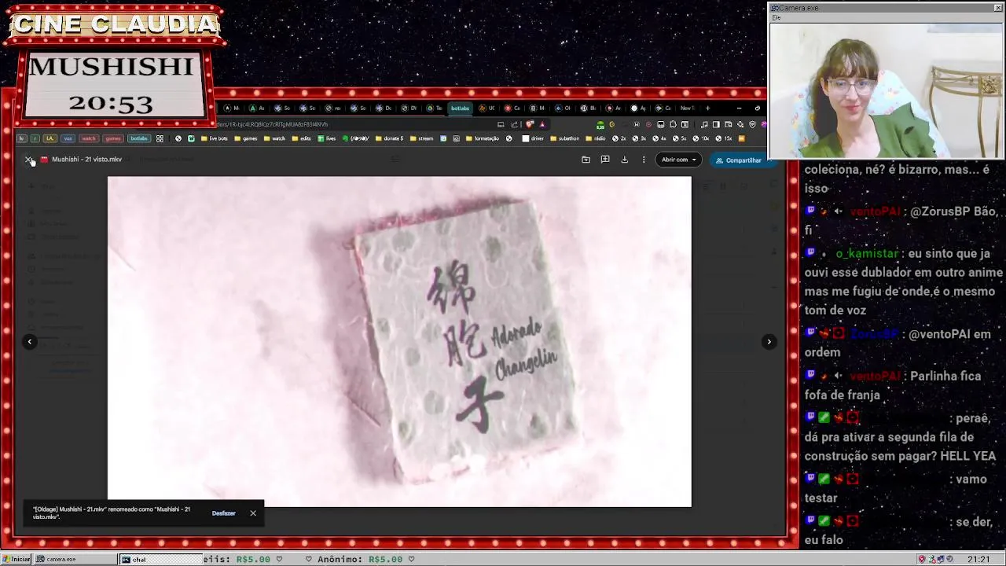1006x566 pixels.
Task: Dismiss the renamed-file notification
Action: tap(253, 513)
